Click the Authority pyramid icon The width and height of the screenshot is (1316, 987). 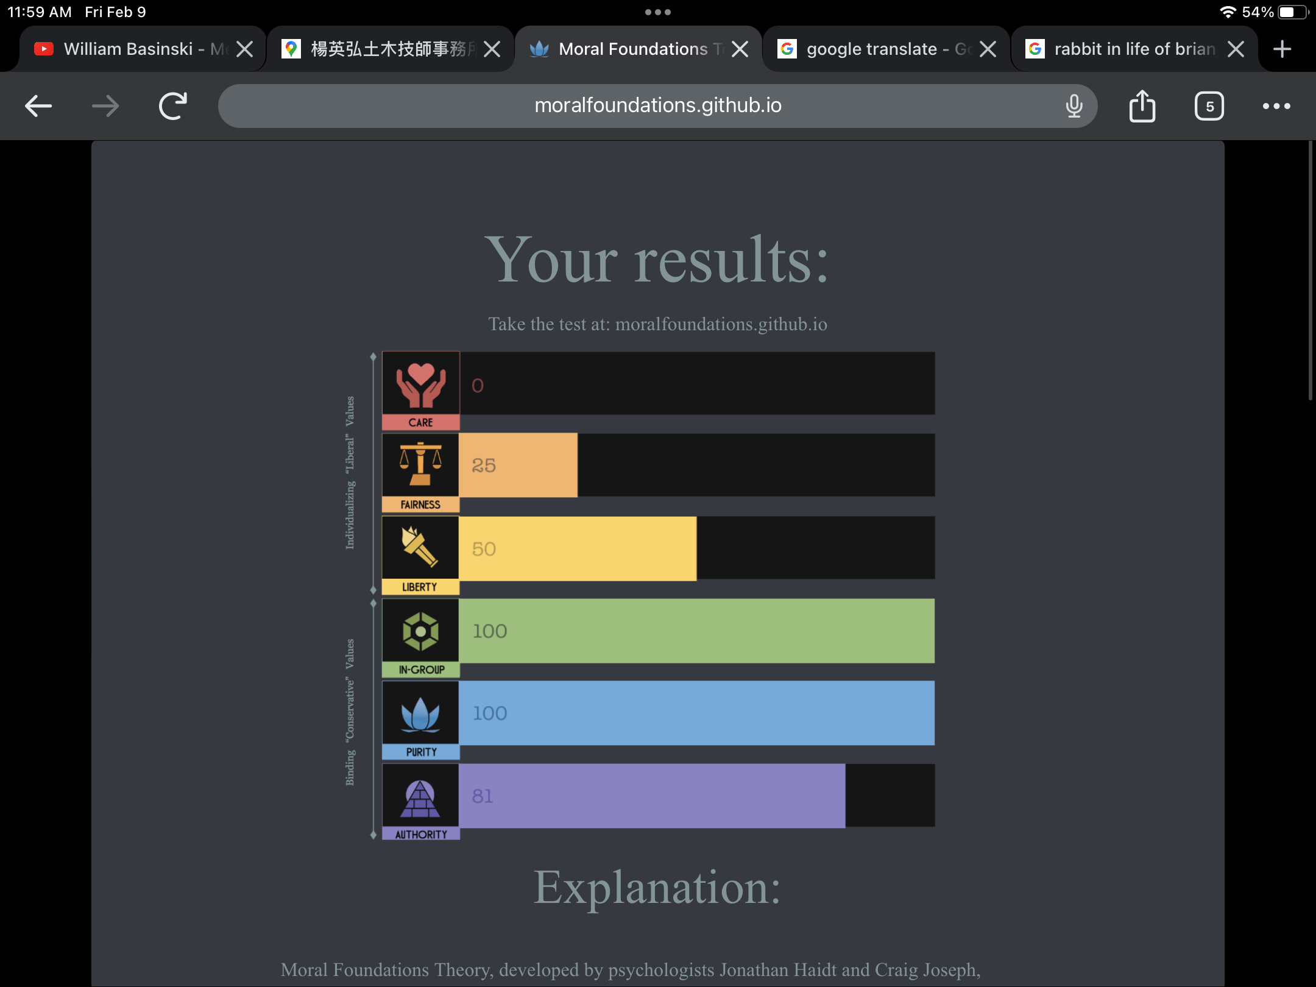[x=420, y=797]
